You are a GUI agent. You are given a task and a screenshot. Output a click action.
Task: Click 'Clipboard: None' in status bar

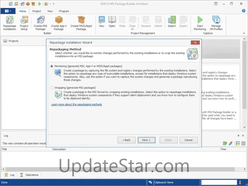point(164,182)
